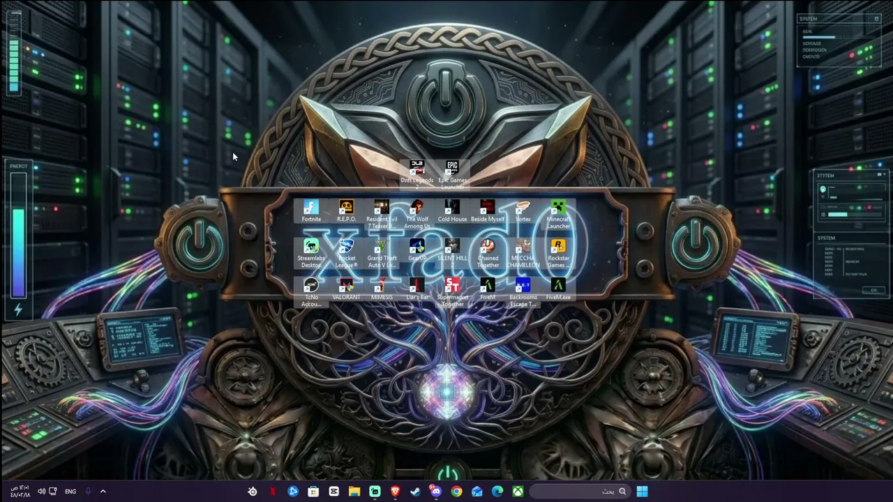The width and height of the screenshot is (893, 502).
Task: Select the Supermarket Together shortcut
Action: click(x=452, y=293)
